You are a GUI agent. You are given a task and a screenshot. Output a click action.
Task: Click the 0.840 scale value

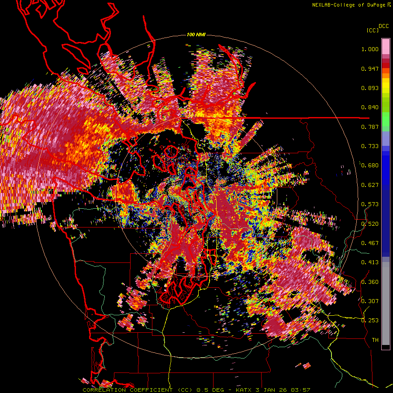[x=370, y=107]
